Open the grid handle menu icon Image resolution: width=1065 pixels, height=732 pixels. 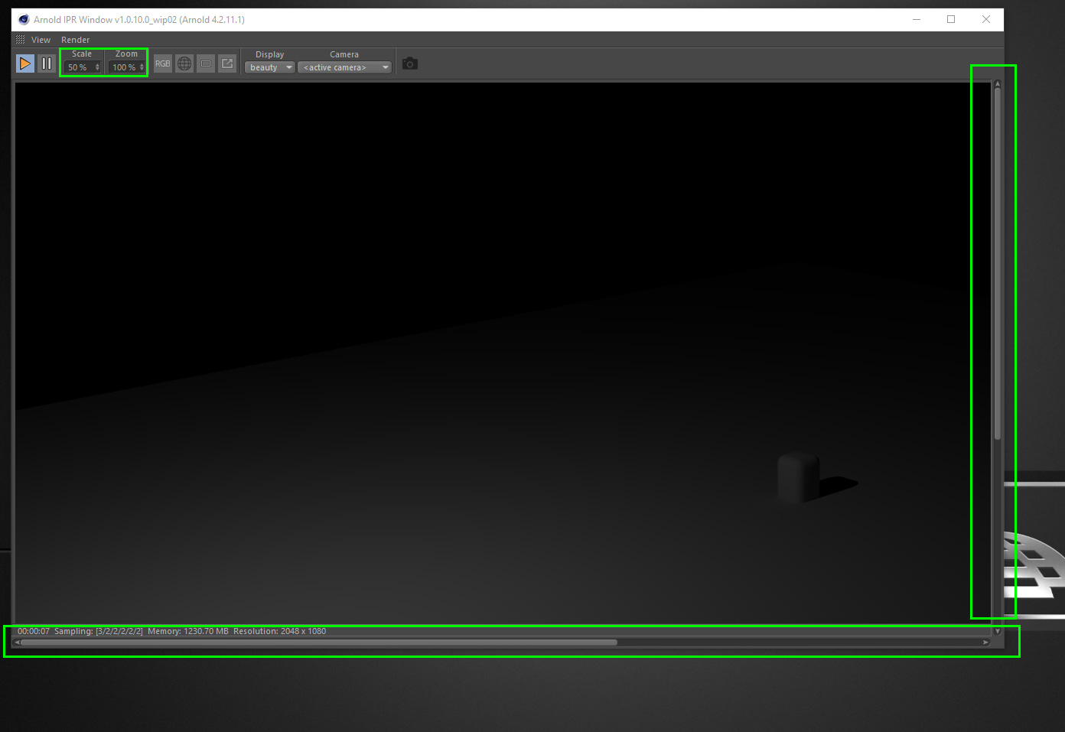[x=20, y=39]
